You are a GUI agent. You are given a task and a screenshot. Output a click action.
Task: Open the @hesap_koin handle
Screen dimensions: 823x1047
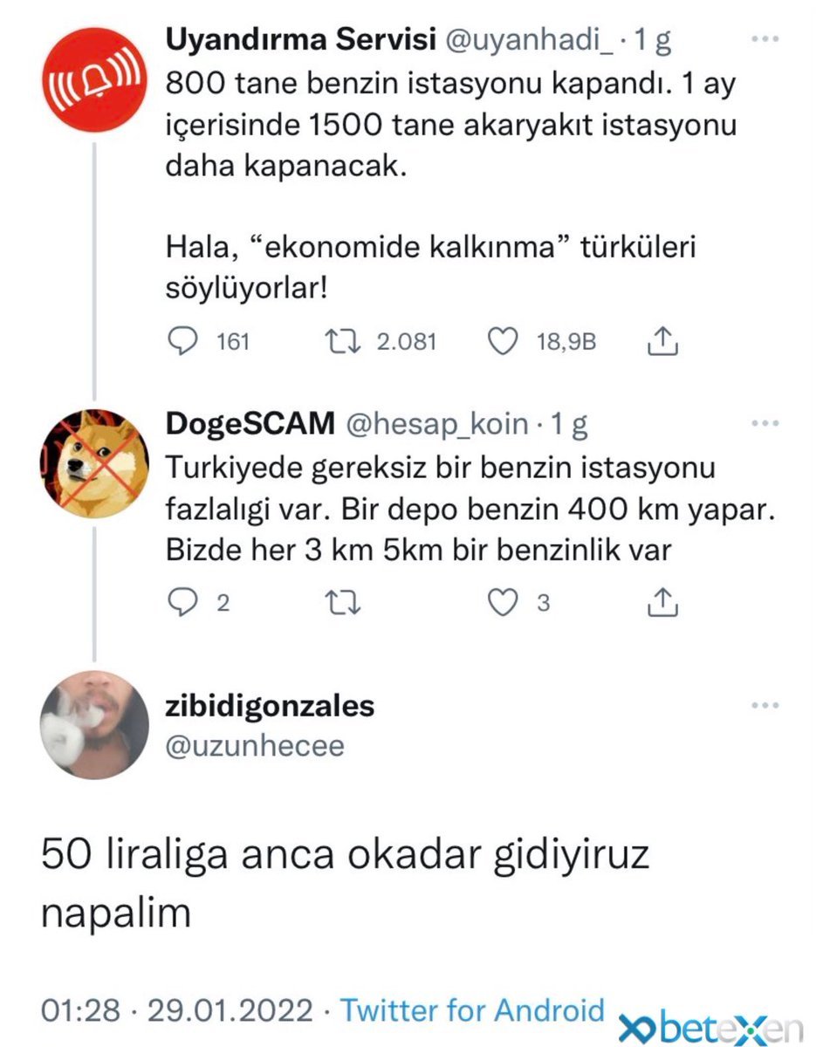point(437,425)
